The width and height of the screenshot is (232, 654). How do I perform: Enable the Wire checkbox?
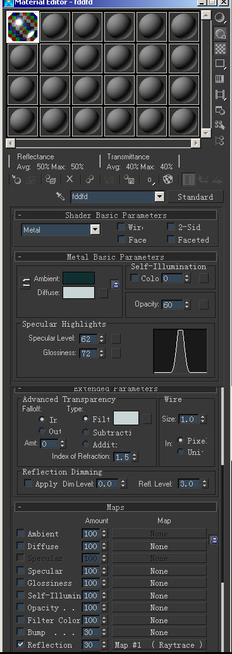click(121, 227)
